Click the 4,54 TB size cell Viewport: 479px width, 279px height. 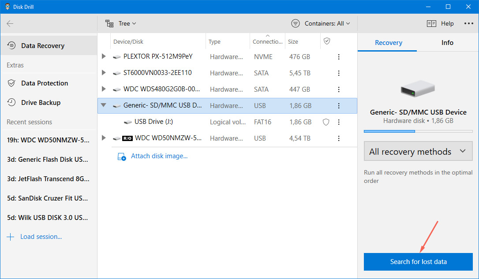(x=299, y=138)
